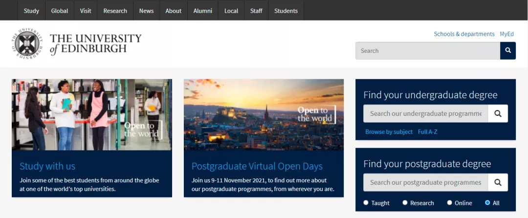The image size is (528, 218).
Task: Open the Full A-Z link
Action: click(x=428, y=132)
